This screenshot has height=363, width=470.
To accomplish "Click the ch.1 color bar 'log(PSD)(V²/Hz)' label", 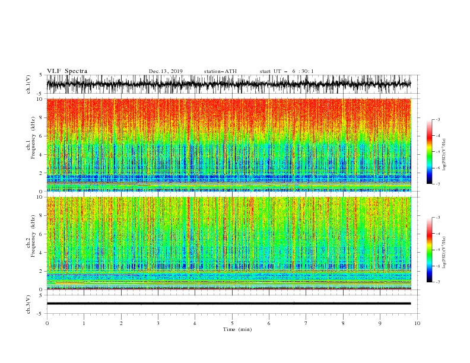I will (x=444, y=155).
